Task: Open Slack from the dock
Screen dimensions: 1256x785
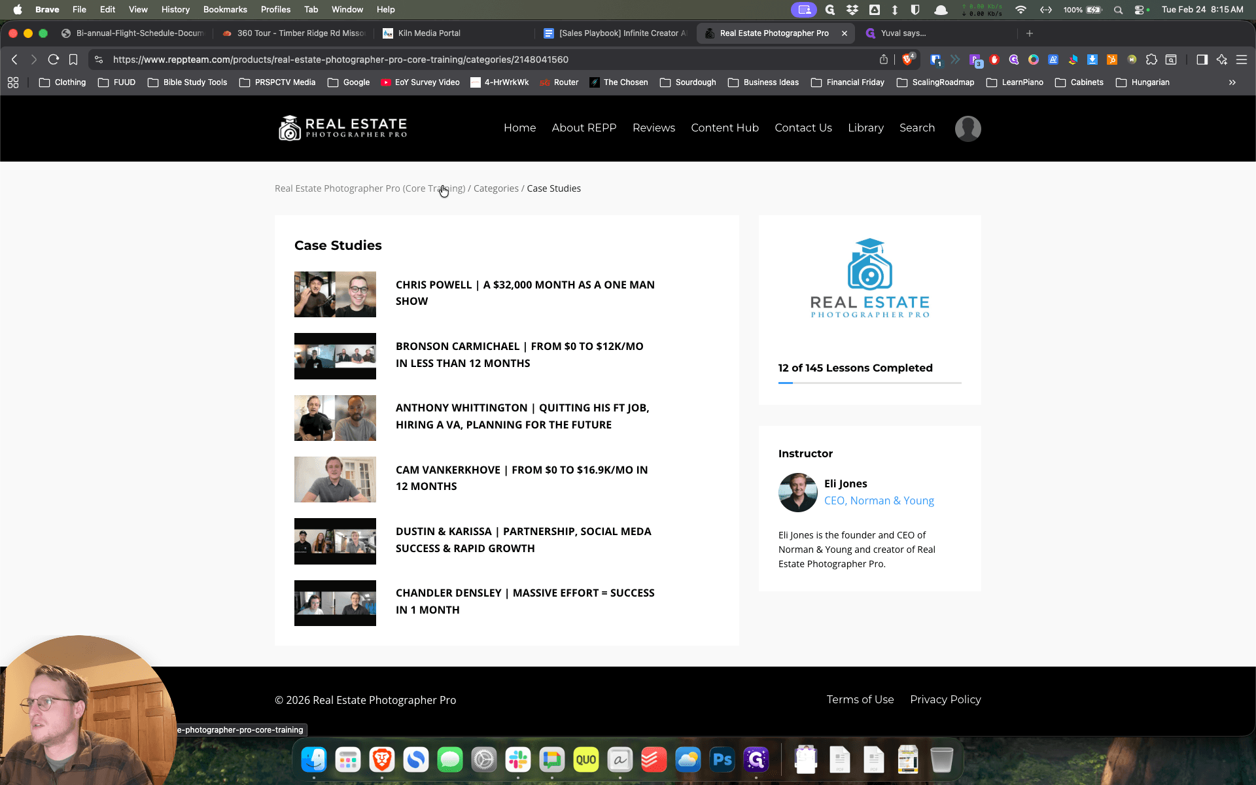Action: coord(518,759)
